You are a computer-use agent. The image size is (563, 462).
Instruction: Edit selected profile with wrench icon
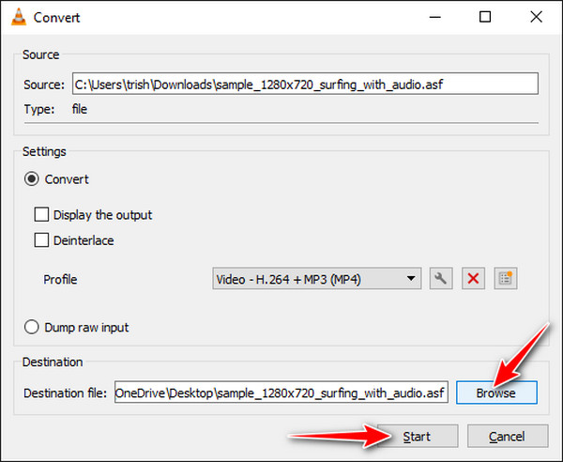[441, 279]
